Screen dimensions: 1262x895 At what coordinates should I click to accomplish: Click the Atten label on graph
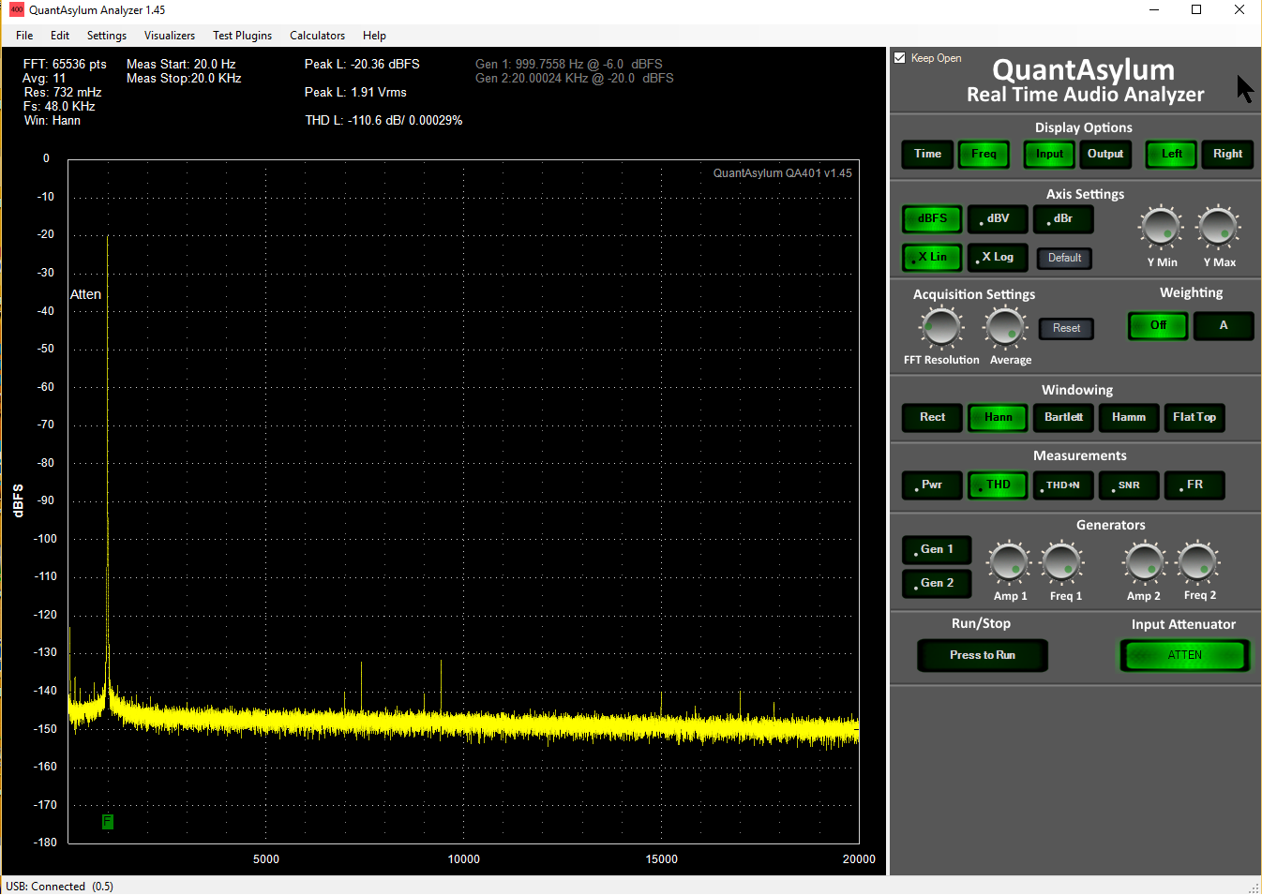point(85,294)
